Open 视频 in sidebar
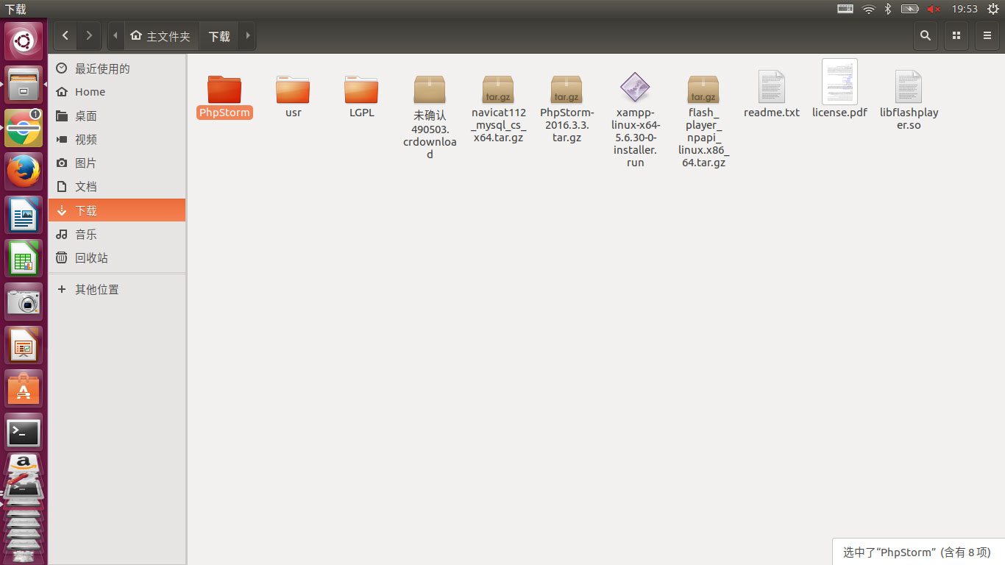This screenshot has width=1005, height=565. click(x=117, y=139)
